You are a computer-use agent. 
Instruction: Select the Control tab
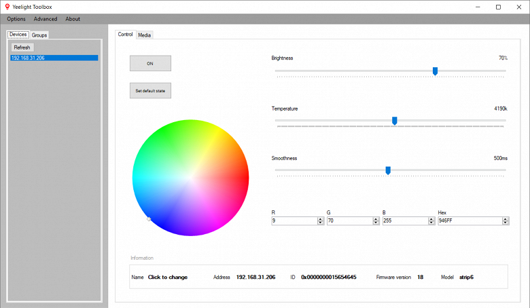125,35
